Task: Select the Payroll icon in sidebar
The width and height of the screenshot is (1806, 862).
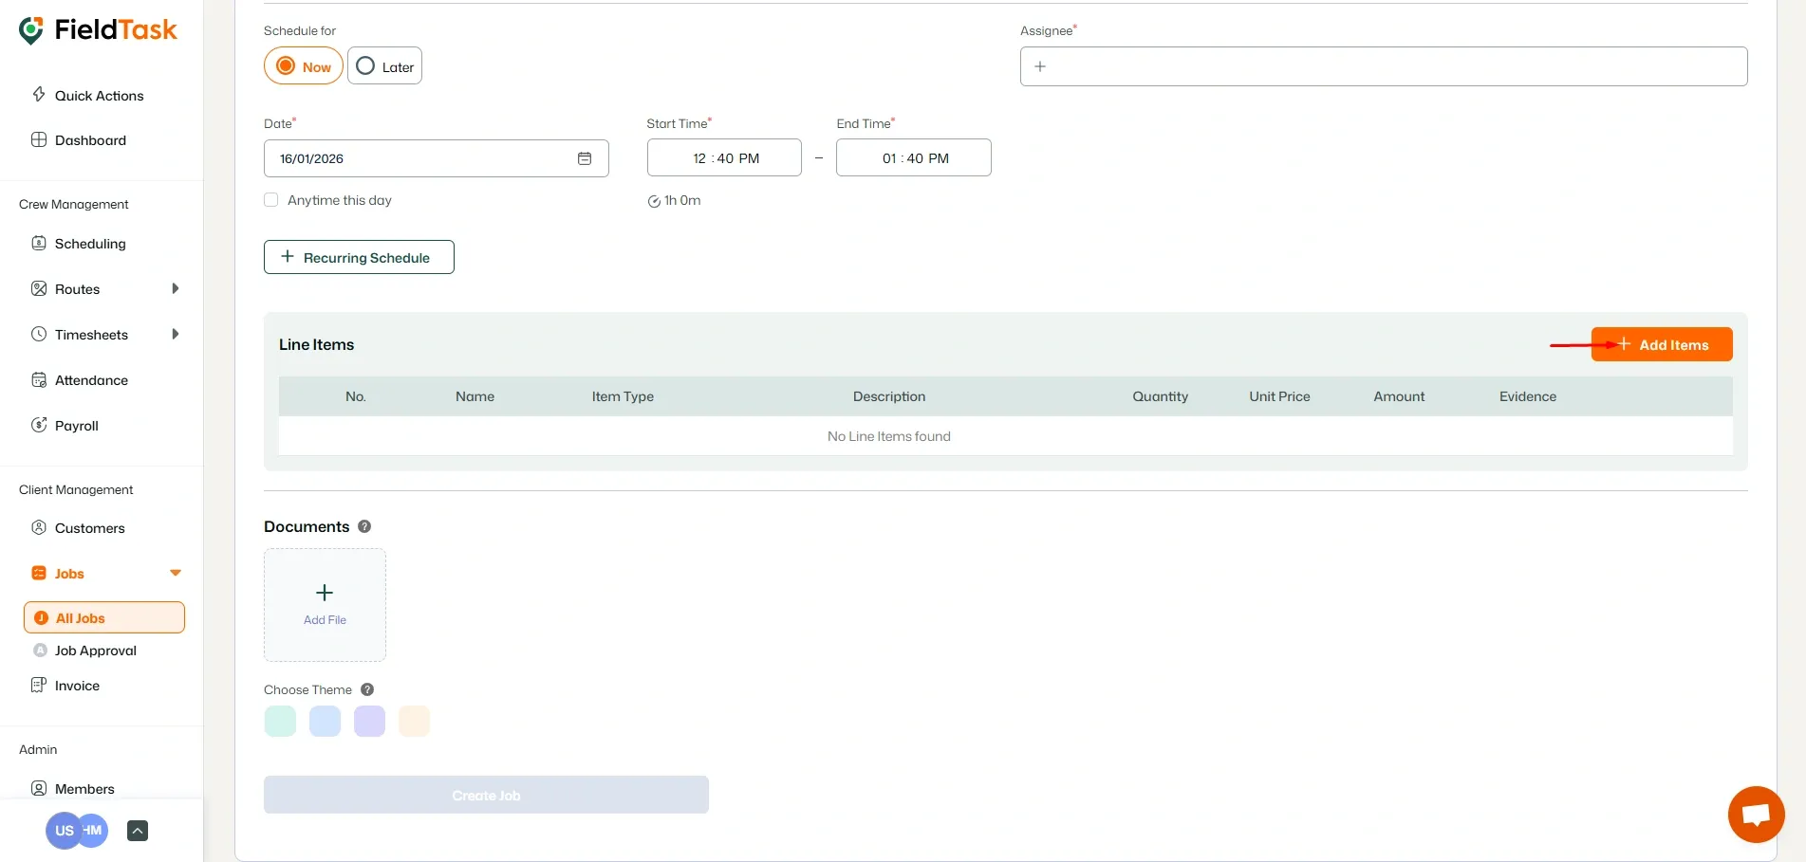Action: [x=39, y=425]
